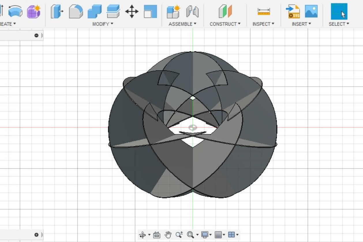This screenshot has width=363, height=242.
Task: Select the Joint tool
Action: 192,12
